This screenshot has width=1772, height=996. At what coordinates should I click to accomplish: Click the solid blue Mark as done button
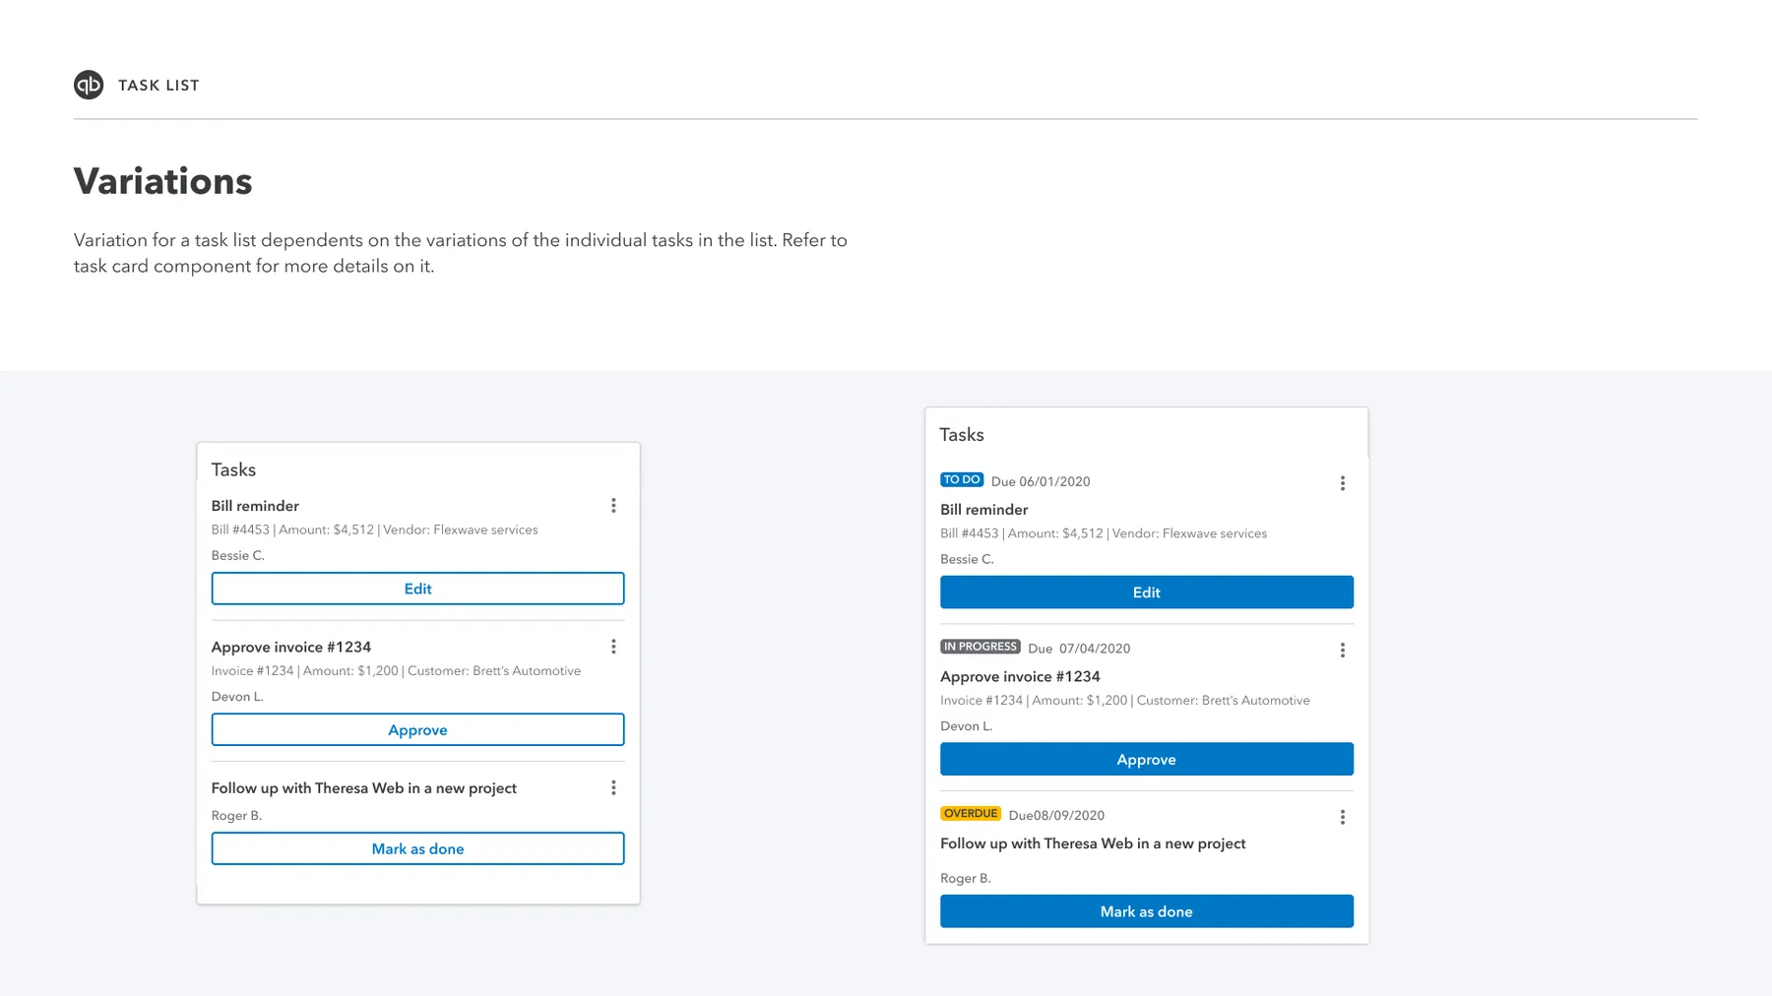point(1146,911)
